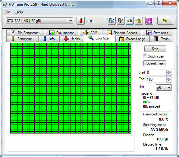Viewport: 179px width, 157px height.
Task: Click the red Damaged legend swatch
Action: coord(144,106)
